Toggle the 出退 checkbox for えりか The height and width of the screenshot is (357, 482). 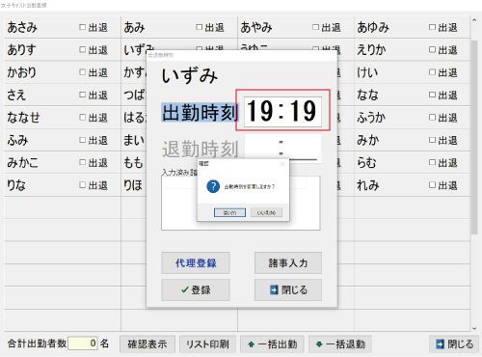432,49
